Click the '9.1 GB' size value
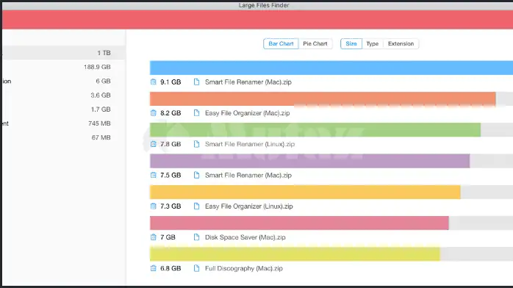This screenshot has height=288, width=513. tap(171, 82)
